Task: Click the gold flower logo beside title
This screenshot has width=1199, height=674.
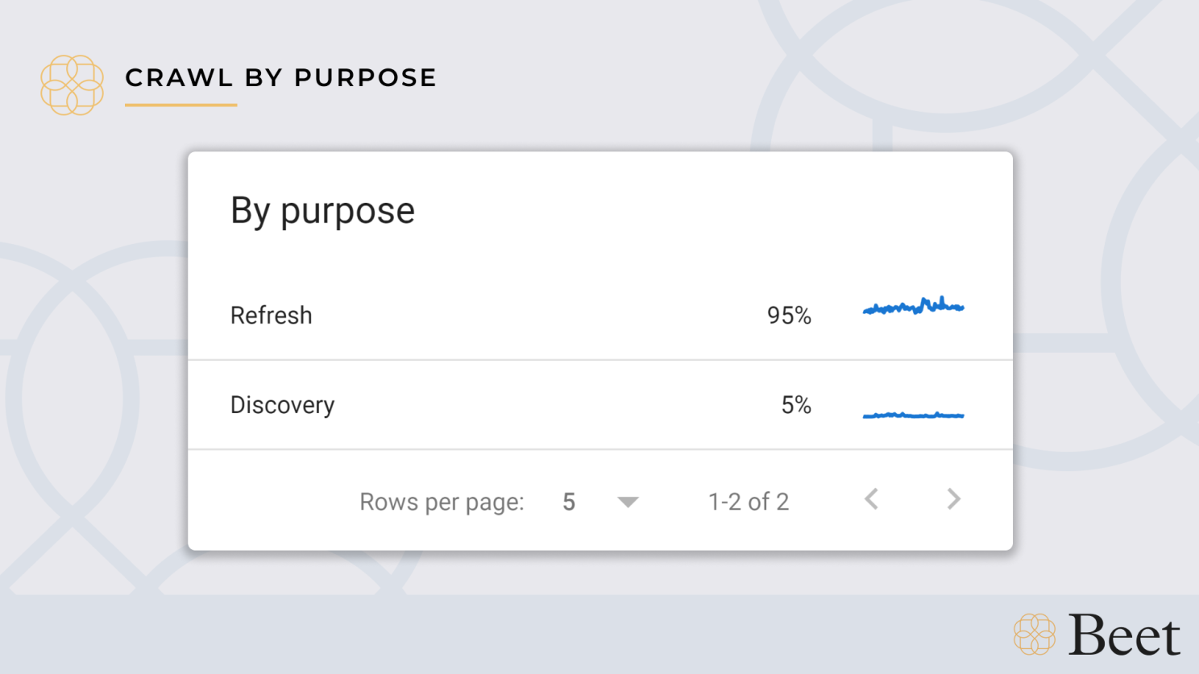Action: click(x=73, y=85)
